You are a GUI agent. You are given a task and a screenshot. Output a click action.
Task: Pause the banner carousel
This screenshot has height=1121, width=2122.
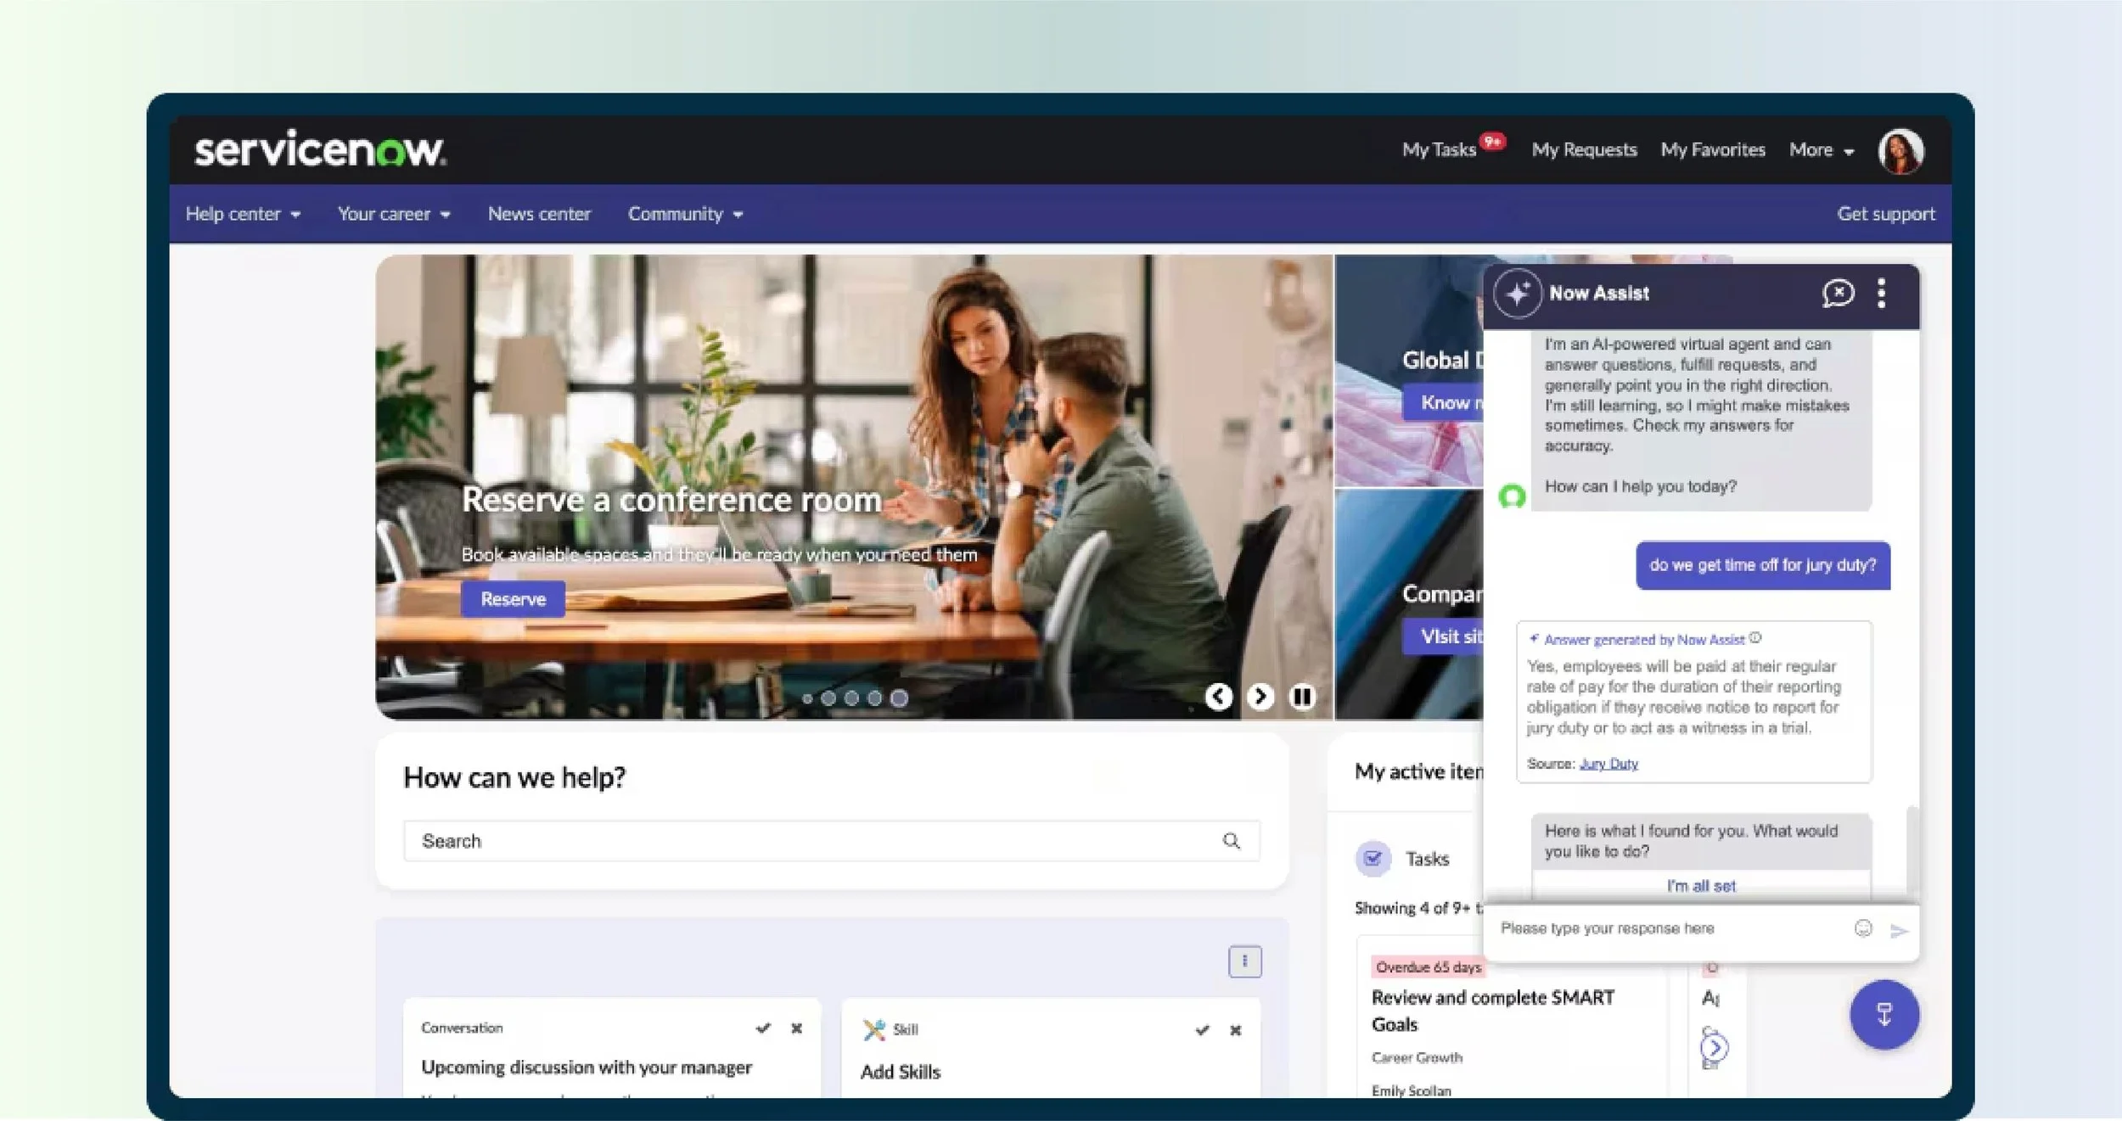coord(1302,697)
